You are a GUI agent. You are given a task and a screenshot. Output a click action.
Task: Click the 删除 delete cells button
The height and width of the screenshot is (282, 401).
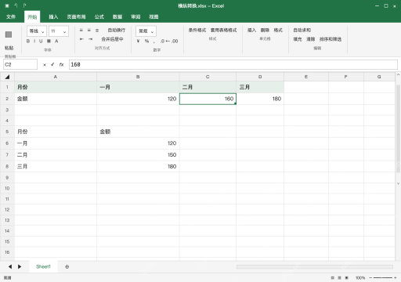(265, 31)
